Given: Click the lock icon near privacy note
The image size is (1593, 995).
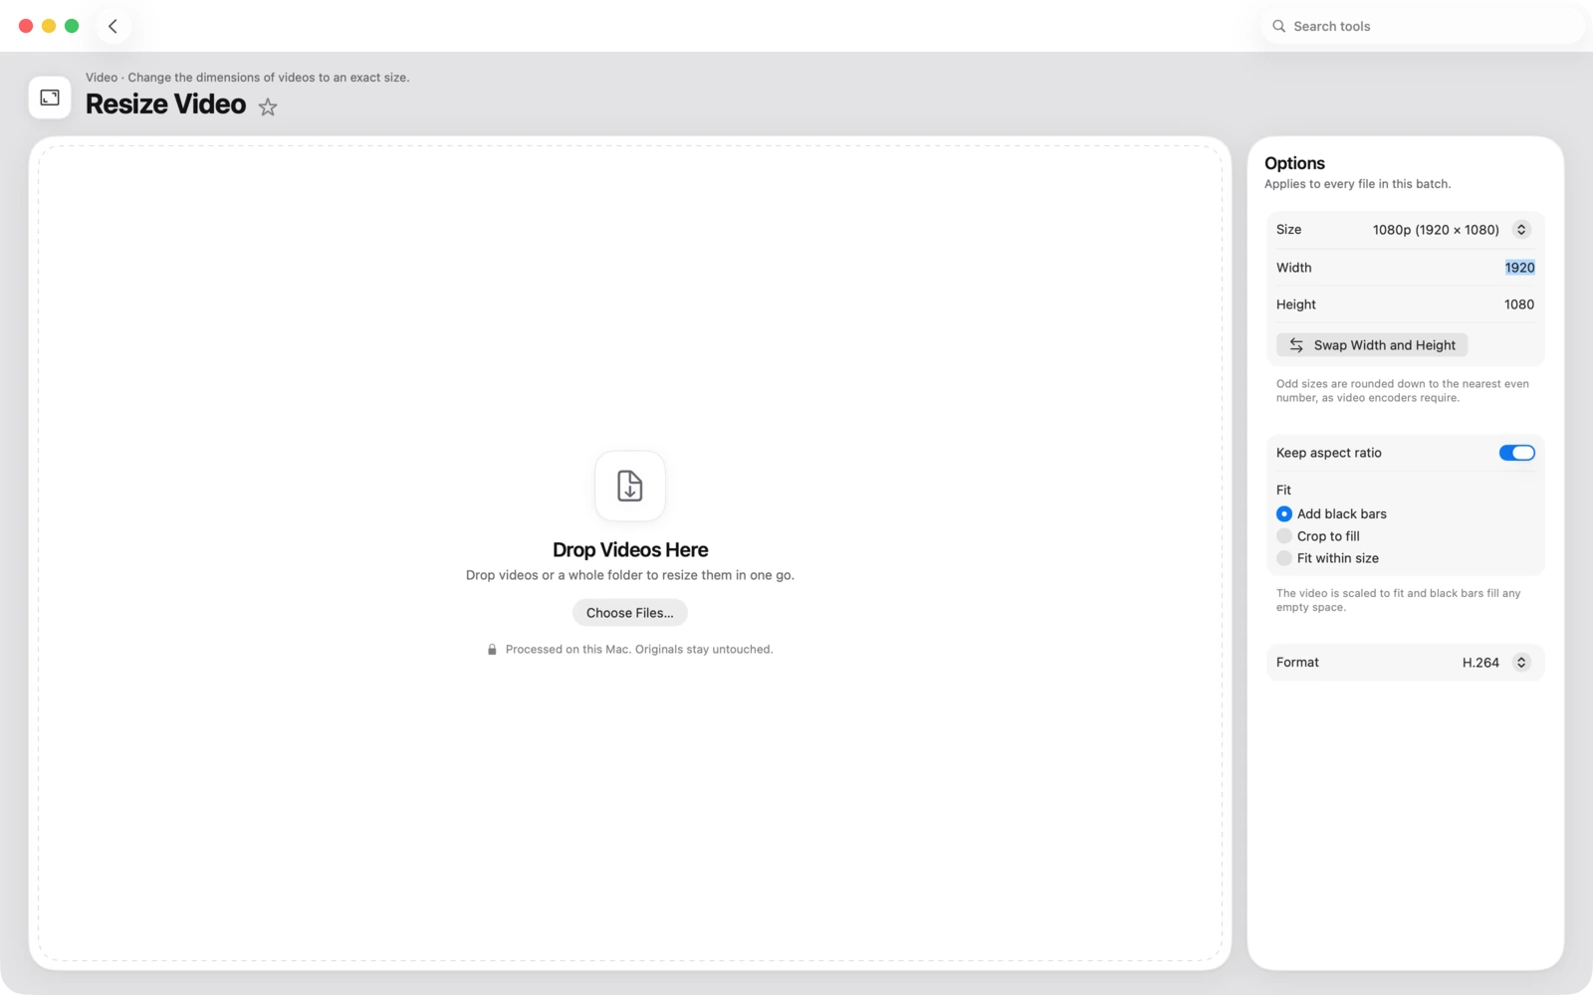Looking at the screenshot, I should 492,650.
